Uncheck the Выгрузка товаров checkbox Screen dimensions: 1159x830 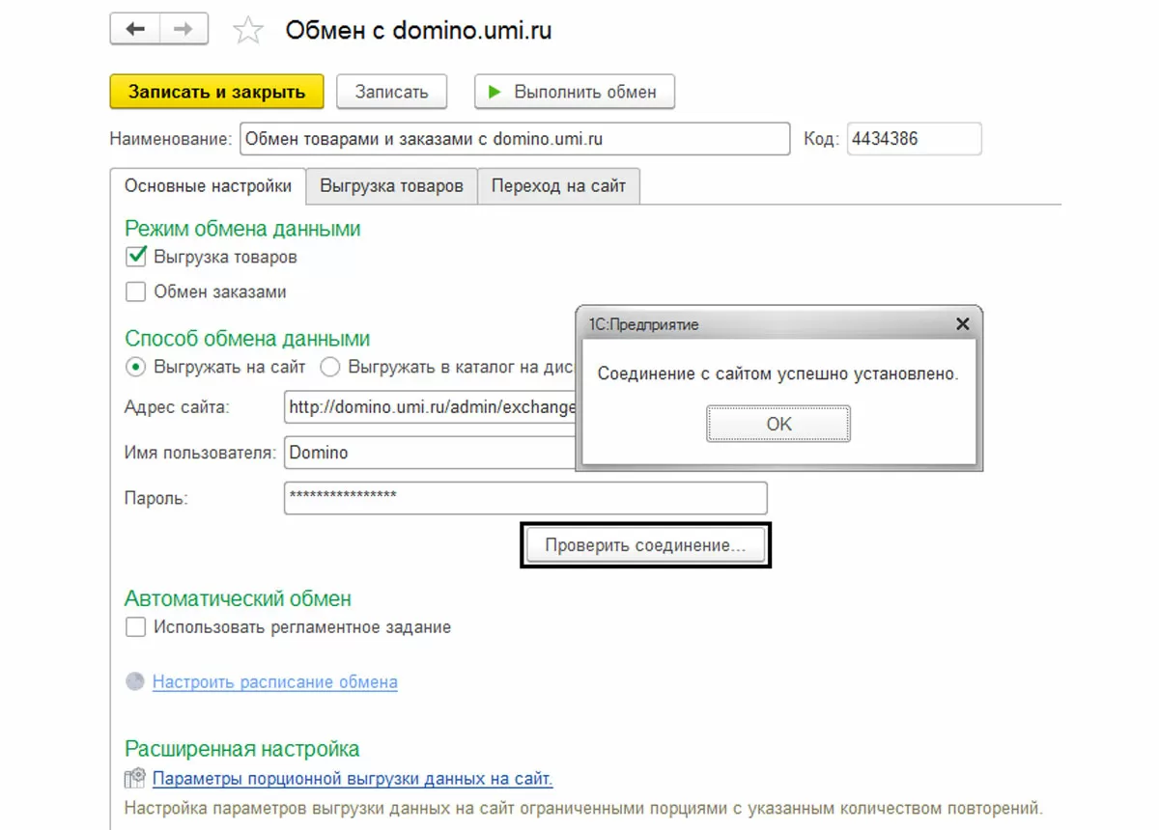coord(136,257)
